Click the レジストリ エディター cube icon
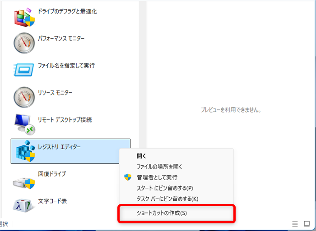316x231 pixels. tap(25, 151)
